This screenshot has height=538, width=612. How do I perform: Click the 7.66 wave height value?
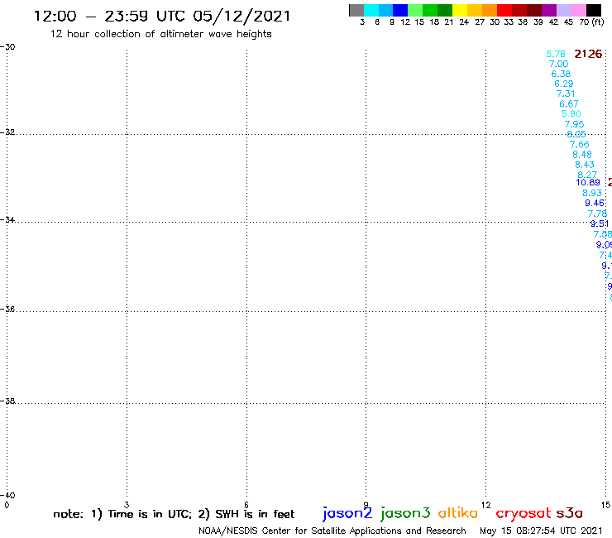(x=579, y=145)
